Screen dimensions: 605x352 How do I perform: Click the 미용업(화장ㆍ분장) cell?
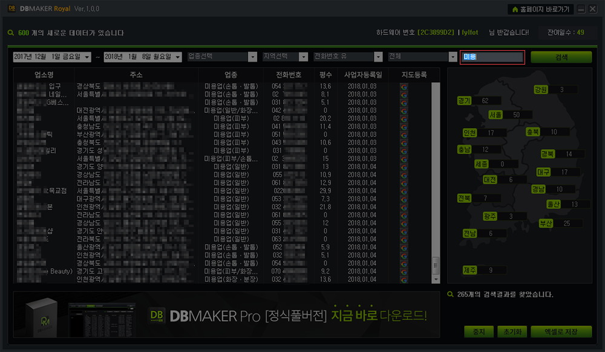pyautogui.click(x=231, y=279)
